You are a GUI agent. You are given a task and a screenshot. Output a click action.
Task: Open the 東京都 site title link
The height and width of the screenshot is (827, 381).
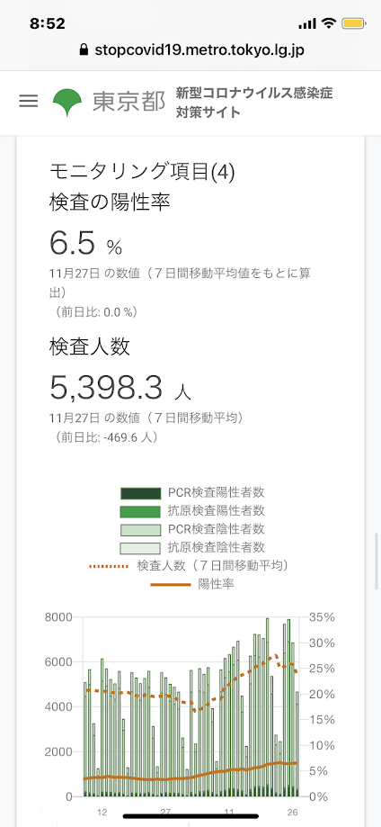pos(129,102)
